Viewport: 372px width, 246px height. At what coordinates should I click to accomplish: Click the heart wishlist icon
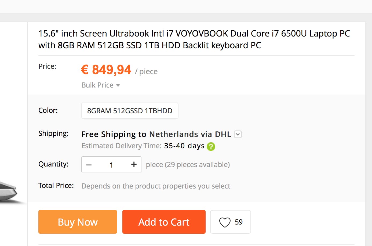tap(225, 222)
